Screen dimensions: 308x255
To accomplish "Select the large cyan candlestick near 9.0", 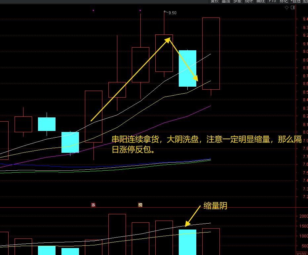I will pos(187,68).
